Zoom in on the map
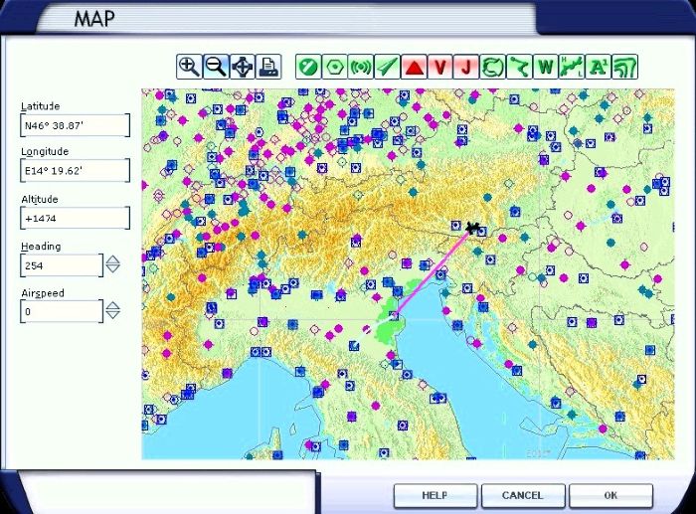Screen dimensions: 696x514 (x=188, y=67)
